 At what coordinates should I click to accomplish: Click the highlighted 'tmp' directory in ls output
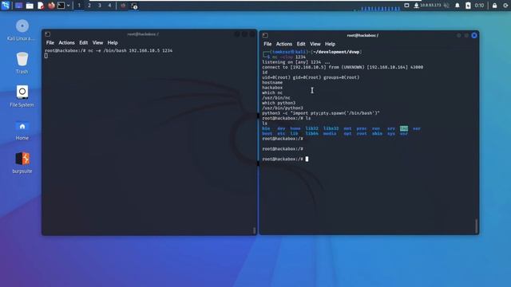click(404, 128)
